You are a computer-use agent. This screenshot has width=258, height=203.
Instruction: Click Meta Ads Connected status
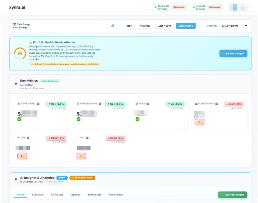pyautogui.click(x=199, y=7)
